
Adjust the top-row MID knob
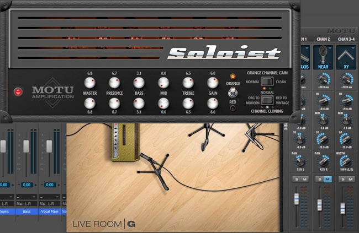163,83
